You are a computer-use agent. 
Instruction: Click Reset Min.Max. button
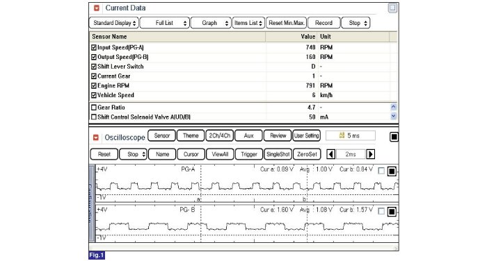pyautogui.click(x=287, y=23)
